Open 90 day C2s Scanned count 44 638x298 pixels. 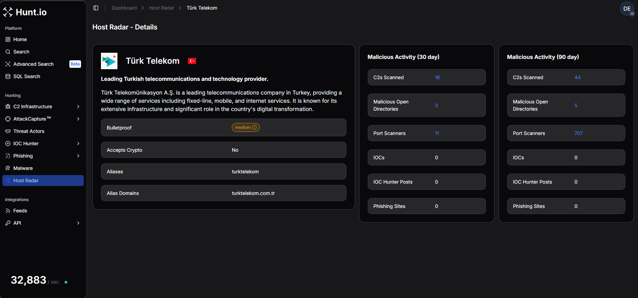pyautogui.click(x=577, y=77)
